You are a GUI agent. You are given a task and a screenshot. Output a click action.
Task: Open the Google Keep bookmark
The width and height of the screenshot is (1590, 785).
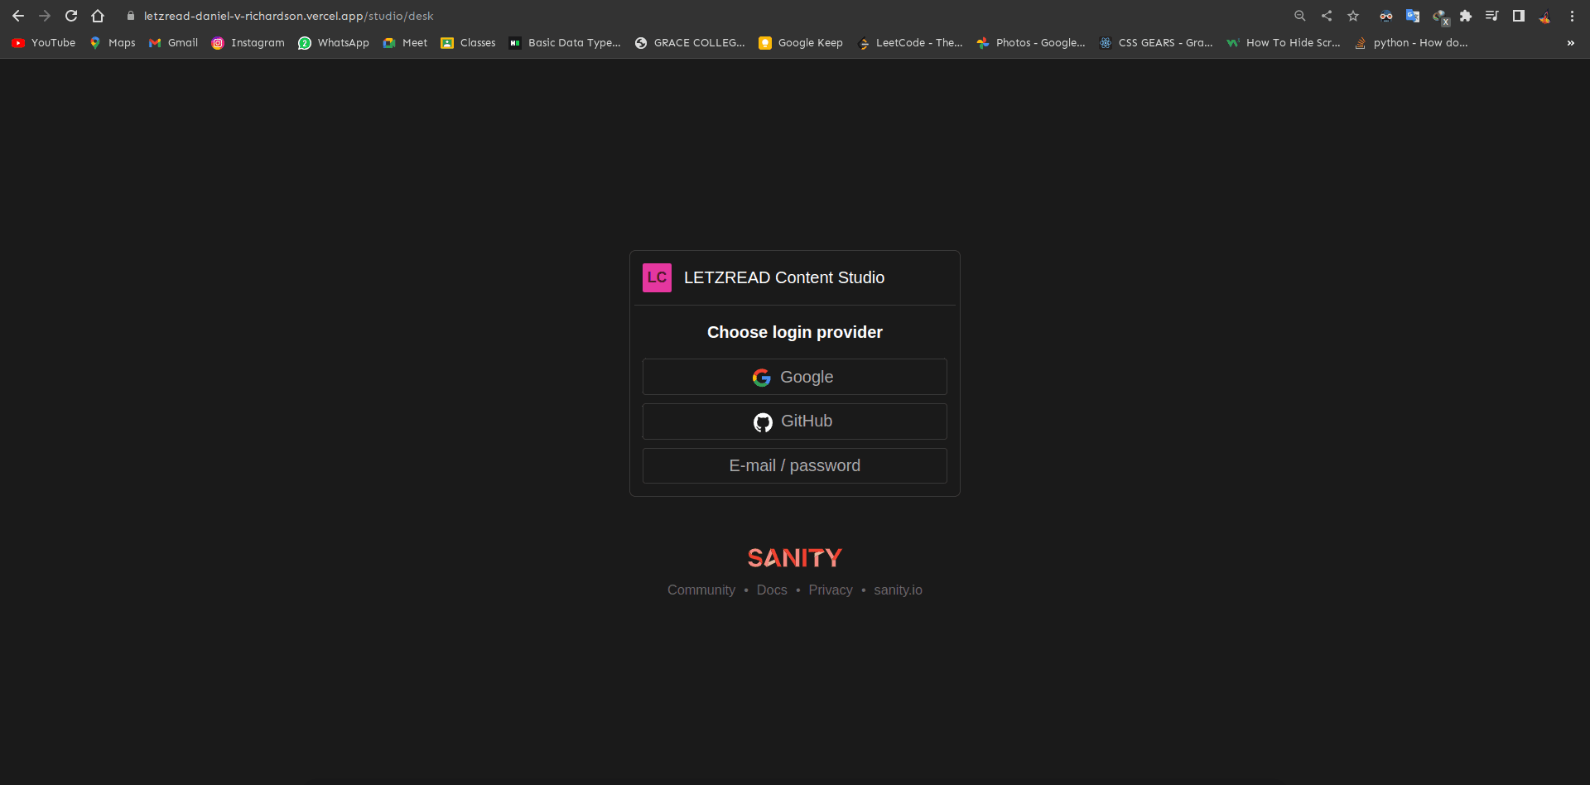(801, 43)
